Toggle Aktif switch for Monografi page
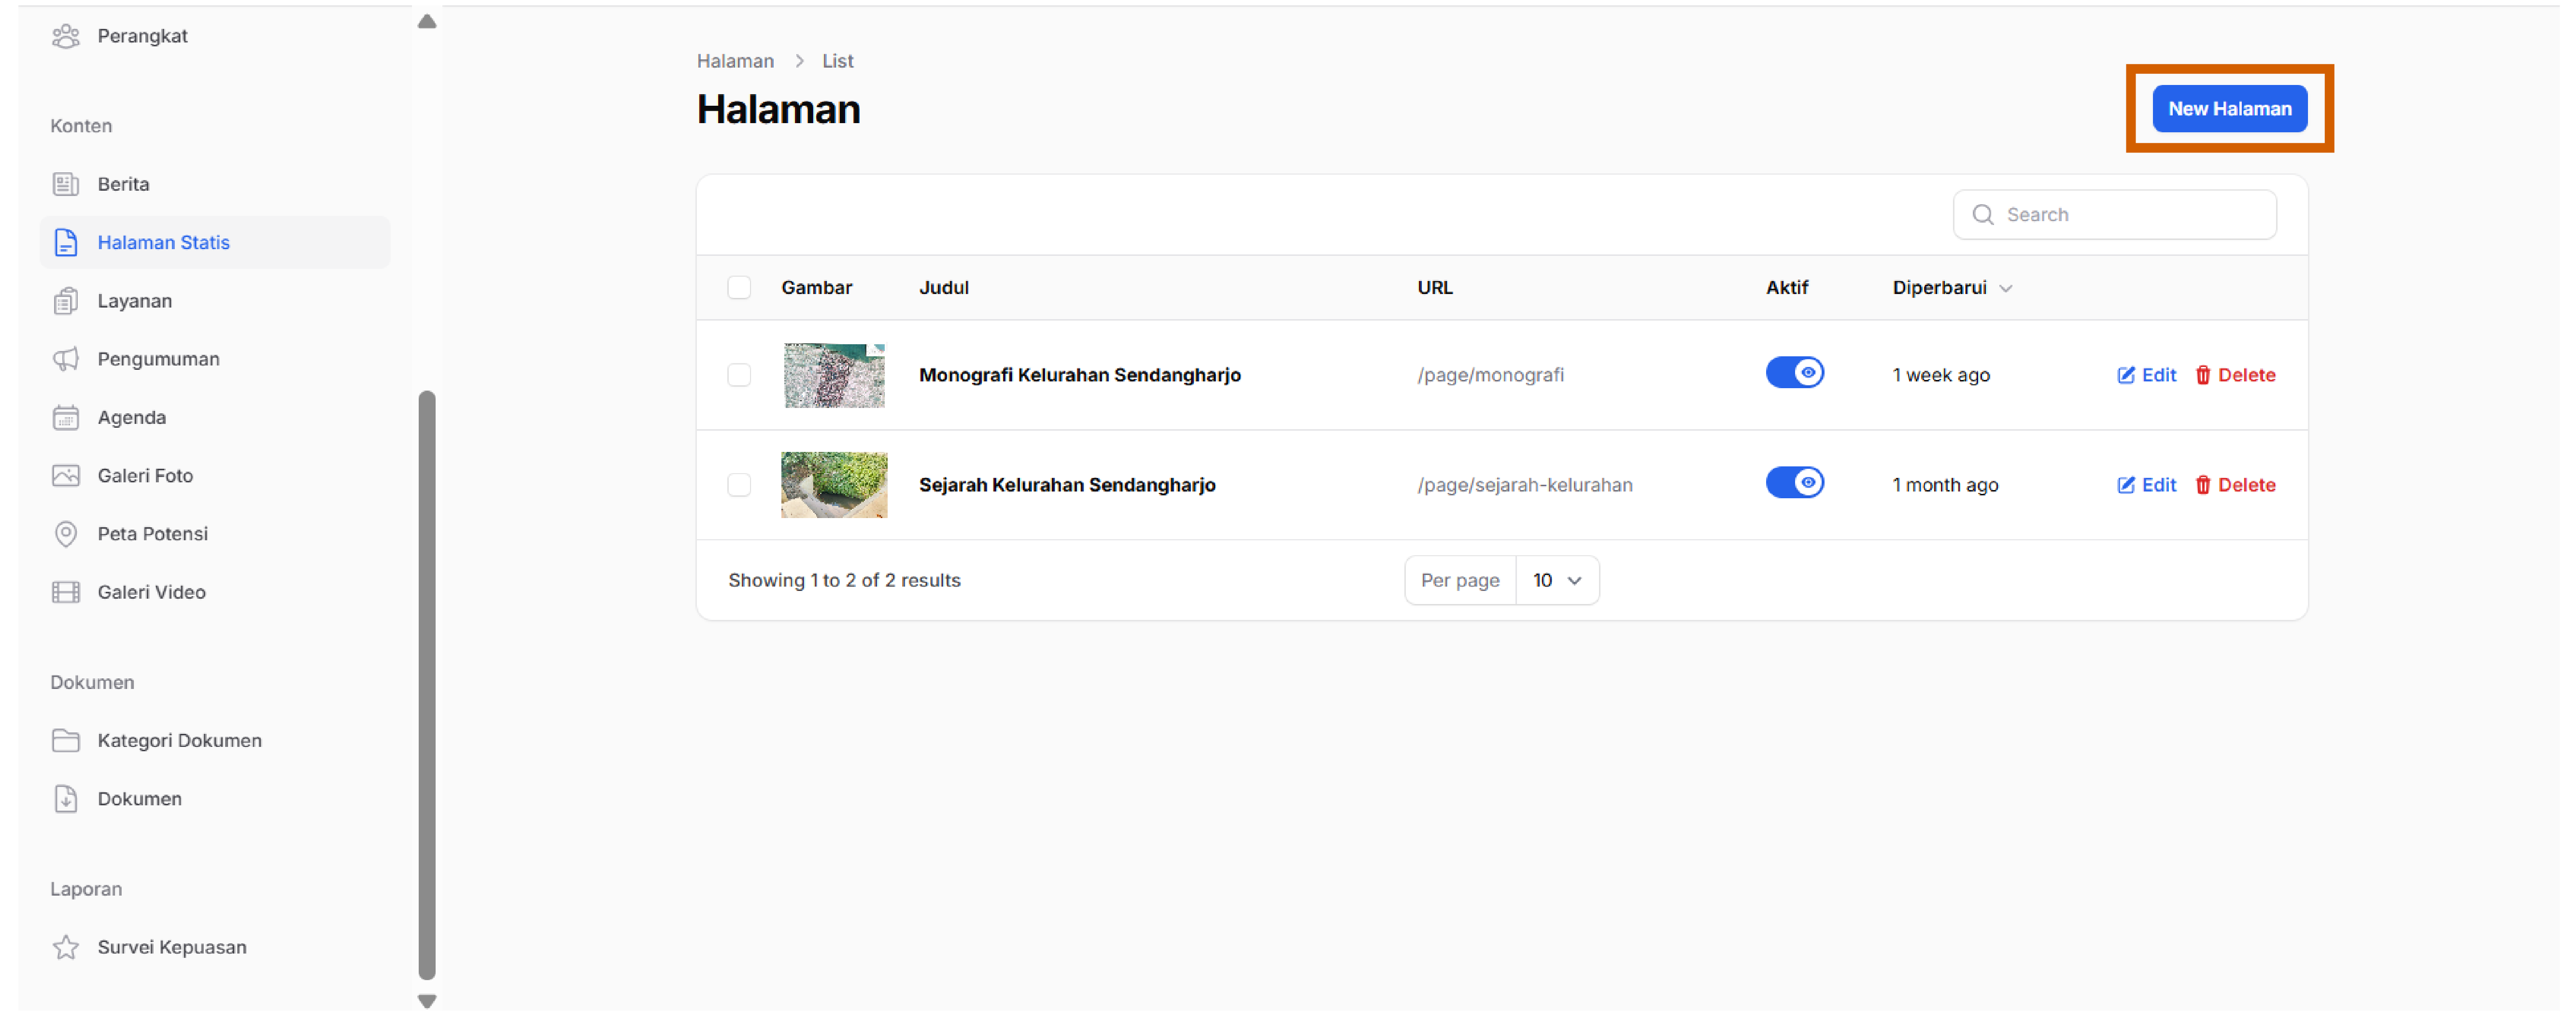 point(1795,373)
